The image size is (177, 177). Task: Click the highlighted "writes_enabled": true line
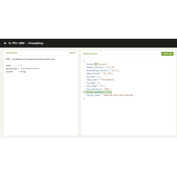(x=98, y=92)
